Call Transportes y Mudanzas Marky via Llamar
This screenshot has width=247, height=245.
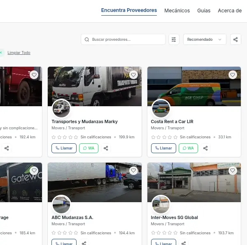[64, 148]
